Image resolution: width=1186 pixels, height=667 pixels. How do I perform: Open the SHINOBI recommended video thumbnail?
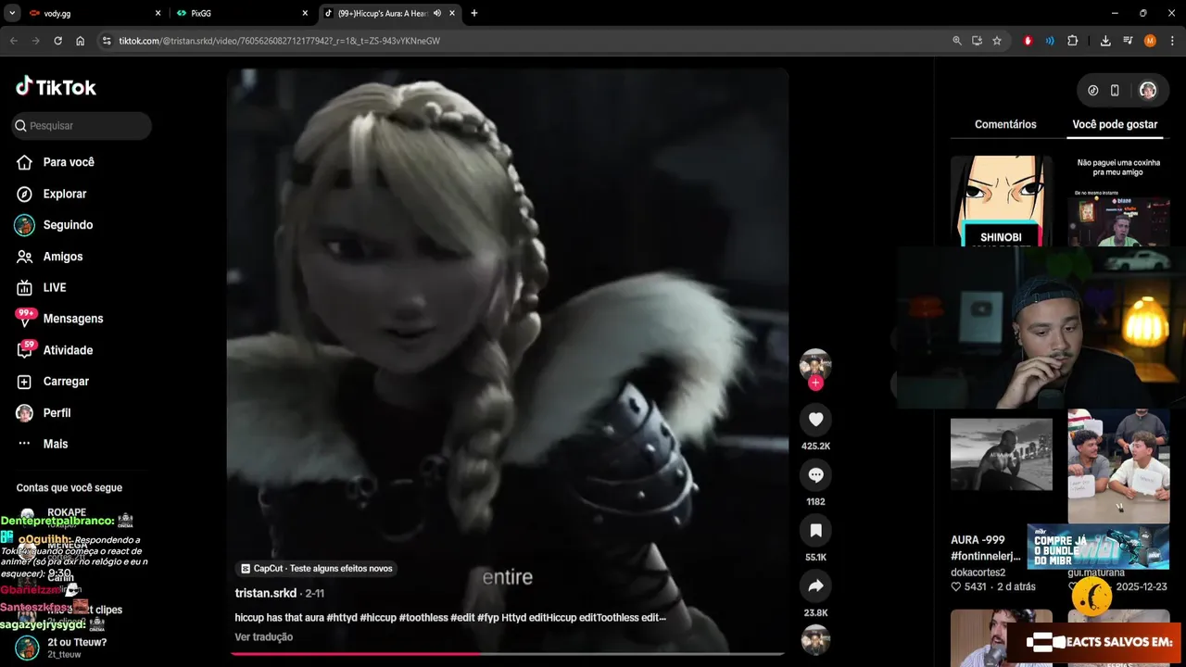(1002, 201)
